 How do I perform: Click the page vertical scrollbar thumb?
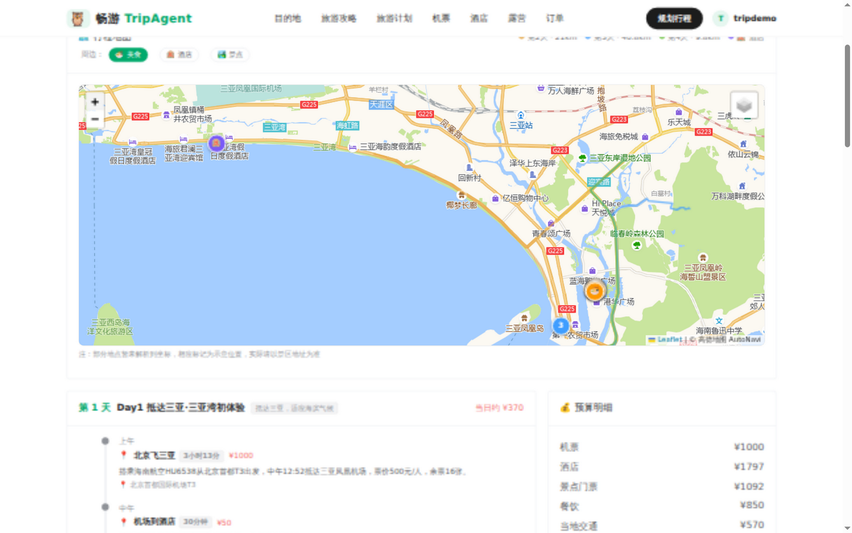click(x=847, y=96)
